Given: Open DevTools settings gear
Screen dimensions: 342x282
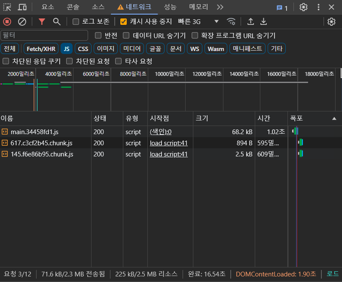Looking at the screenshot, I should click(x=303, y=7).
